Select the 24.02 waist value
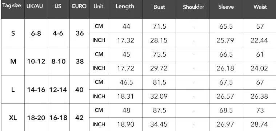 [259, 68]
